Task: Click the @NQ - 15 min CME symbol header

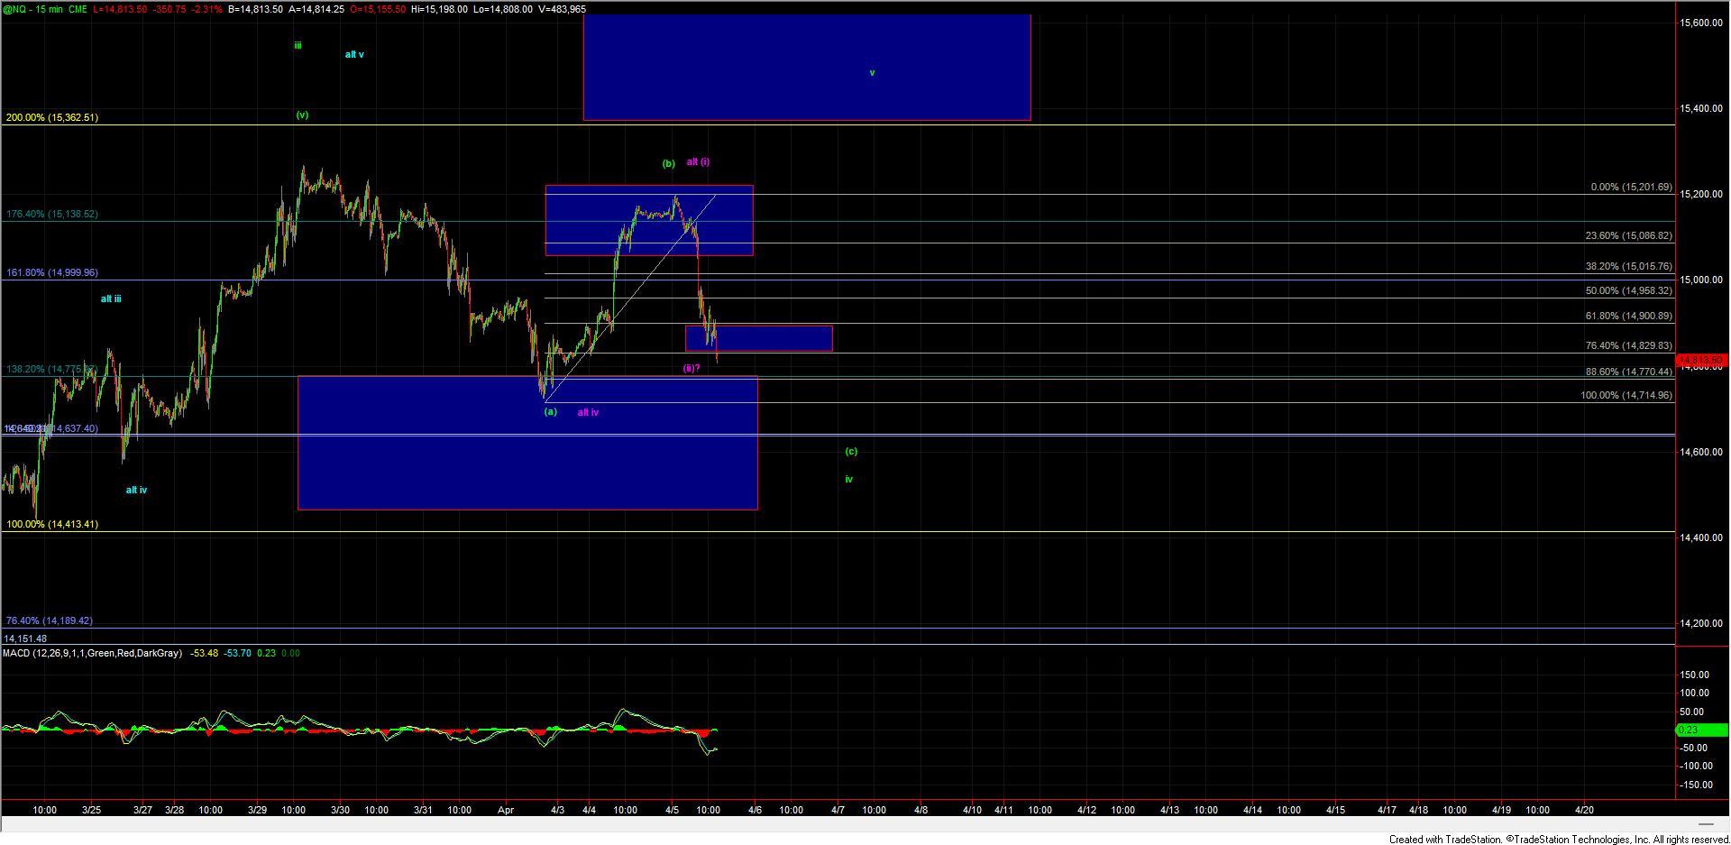Action: 45,9
